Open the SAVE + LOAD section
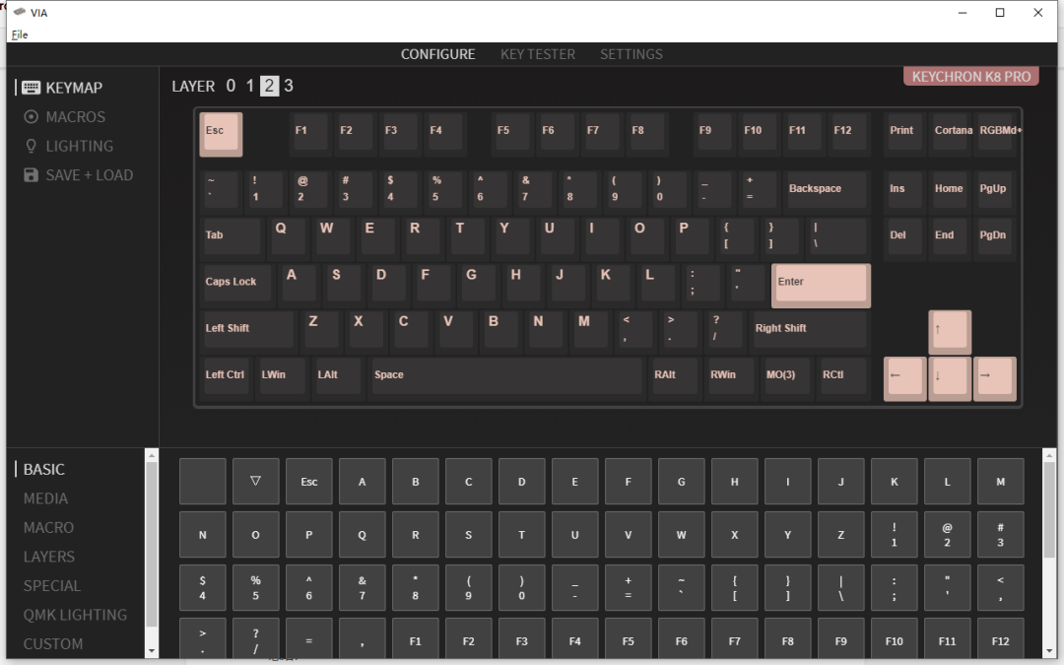This screenshot has width=1064, height=665. [x=78, y=175]
